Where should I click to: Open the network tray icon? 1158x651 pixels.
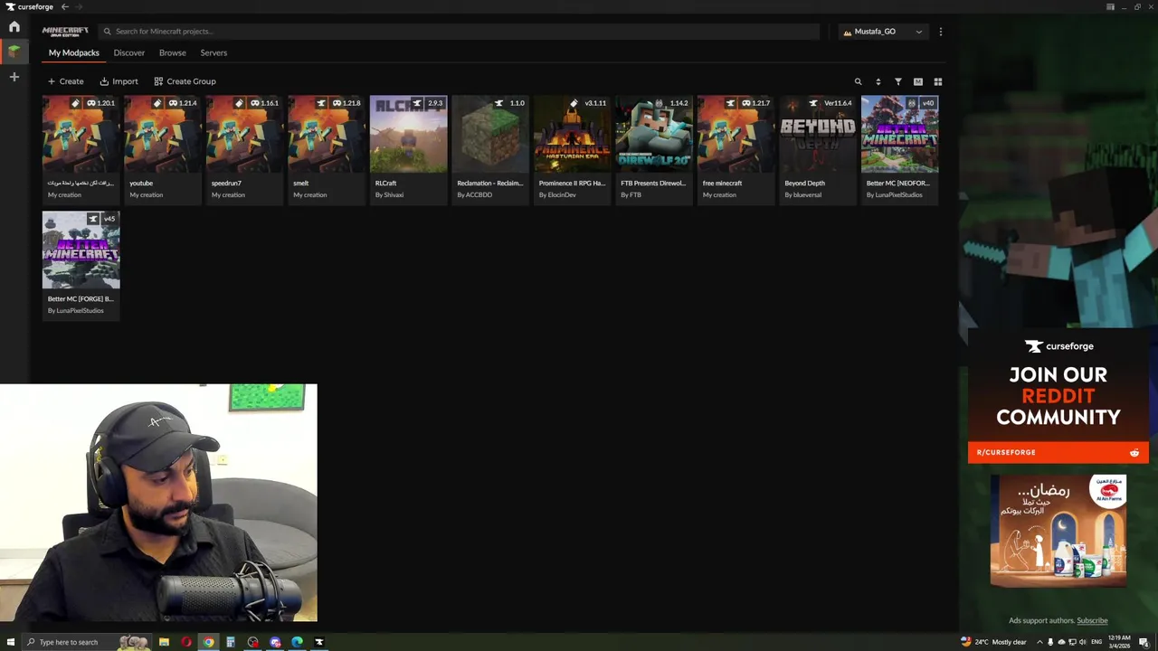click(1073, 642)
